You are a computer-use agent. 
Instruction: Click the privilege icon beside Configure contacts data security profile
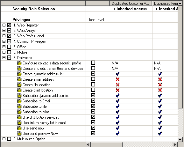click(x=19, y=63)
